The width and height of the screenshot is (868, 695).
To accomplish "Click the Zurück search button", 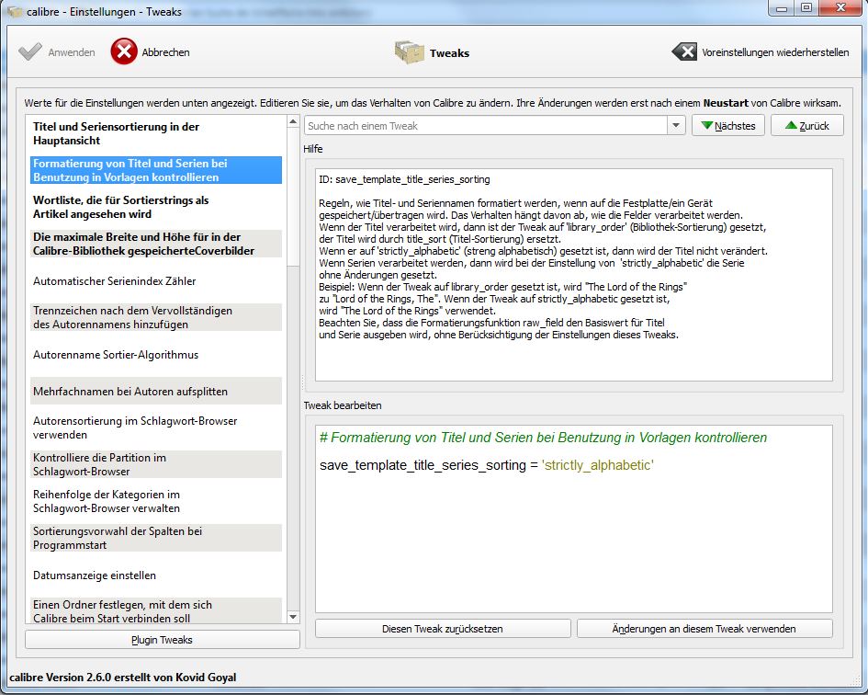I will pyautogui.click(x=807, y=125).
